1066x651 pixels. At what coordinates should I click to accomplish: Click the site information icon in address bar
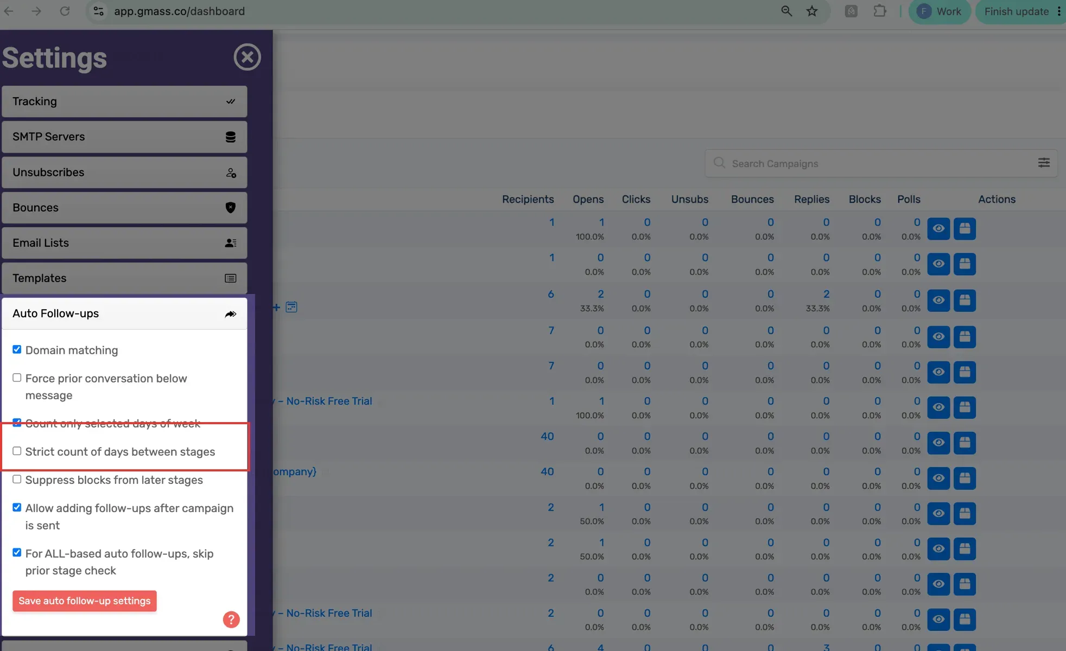coord(98,11)
